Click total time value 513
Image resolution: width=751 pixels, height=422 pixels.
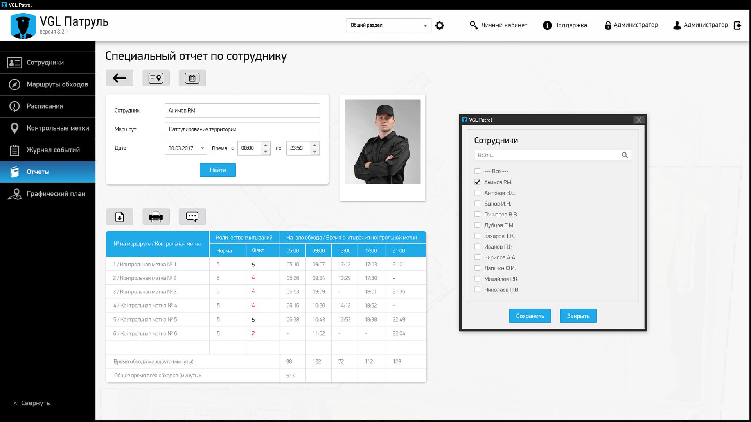click(x=290, y=376)
